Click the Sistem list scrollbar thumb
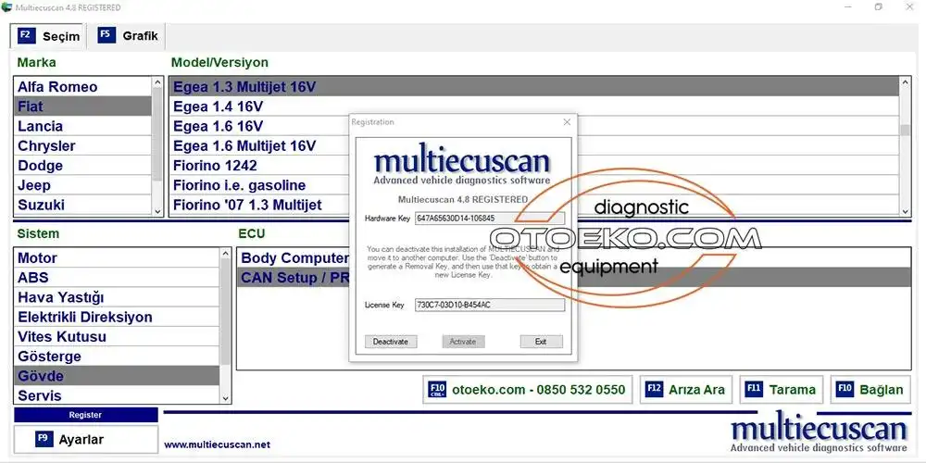The image size is (926, 463). coord(225,313)
